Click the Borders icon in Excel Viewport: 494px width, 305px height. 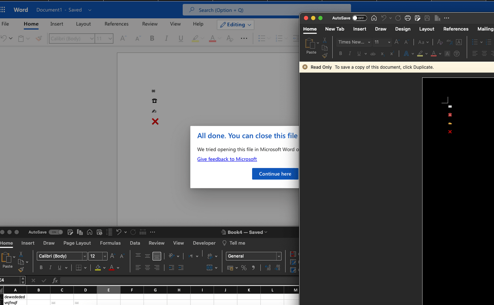(x=79, y=268)
